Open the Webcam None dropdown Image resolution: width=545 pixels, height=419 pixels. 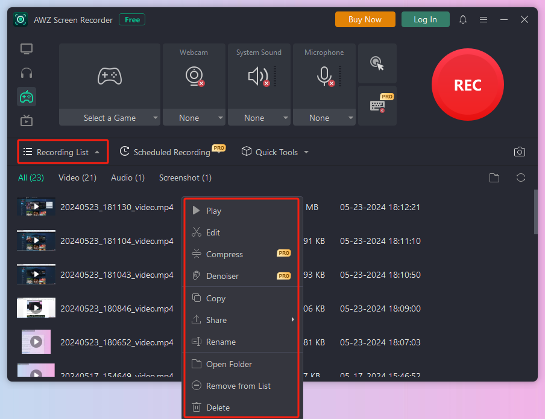pyautogui.click(x=194, y=118)
